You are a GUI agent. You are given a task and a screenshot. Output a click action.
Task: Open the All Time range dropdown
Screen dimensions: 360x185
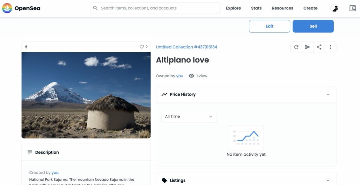189,116
